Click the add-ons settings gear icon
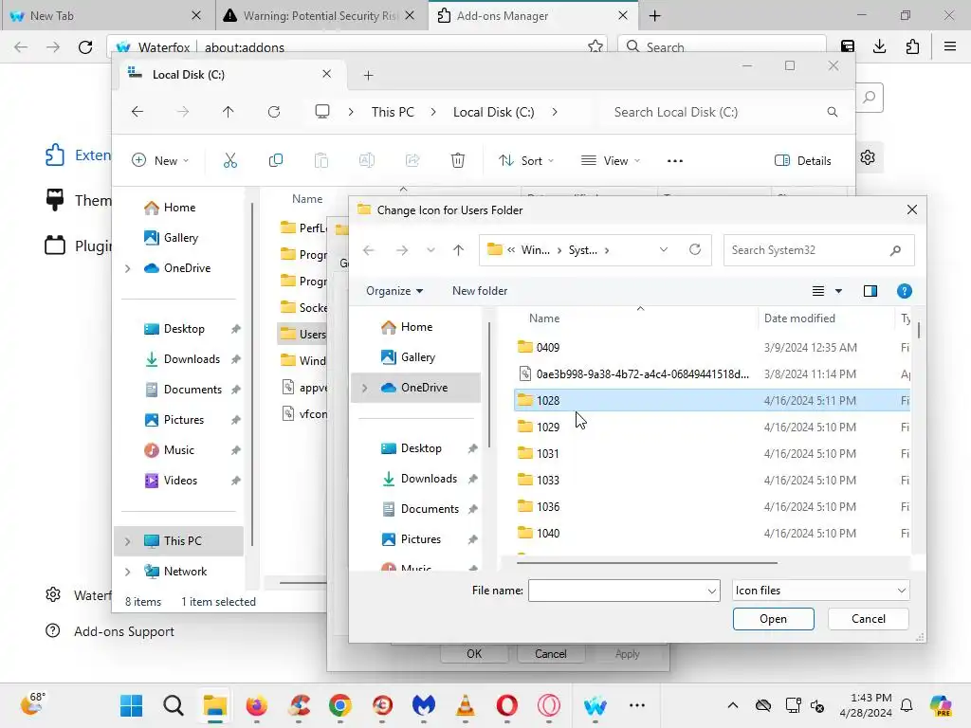 point(868,157)
